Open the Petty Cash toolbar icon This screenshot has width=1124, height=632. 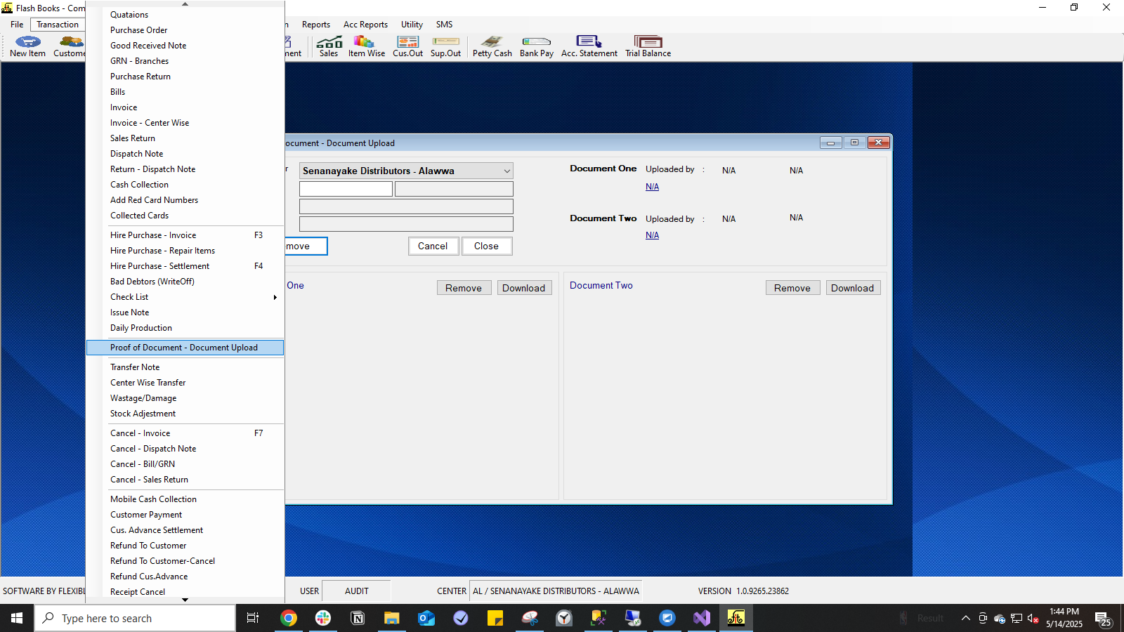(491, 46)
